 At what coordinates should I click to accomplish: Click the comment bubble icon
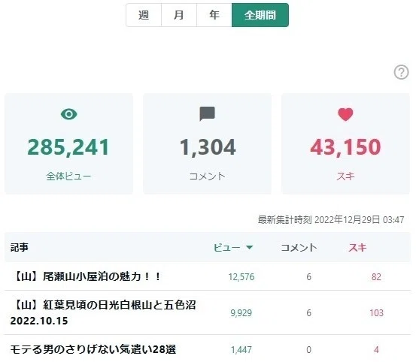click(x=207, y=114)
